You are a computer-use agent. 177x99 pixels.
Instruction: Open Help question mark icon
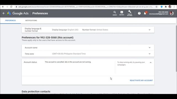[x=139, y=13]
